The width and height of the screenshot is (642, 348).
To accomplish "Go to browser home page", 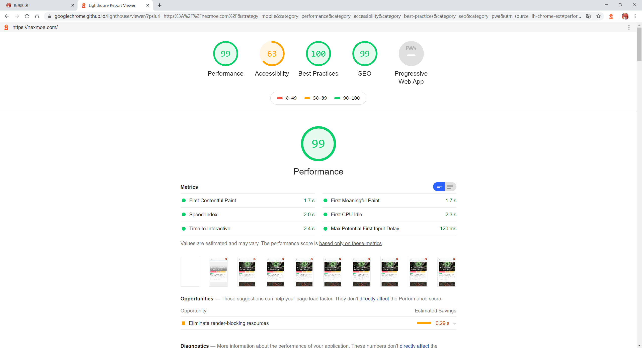I will point(37,16).
